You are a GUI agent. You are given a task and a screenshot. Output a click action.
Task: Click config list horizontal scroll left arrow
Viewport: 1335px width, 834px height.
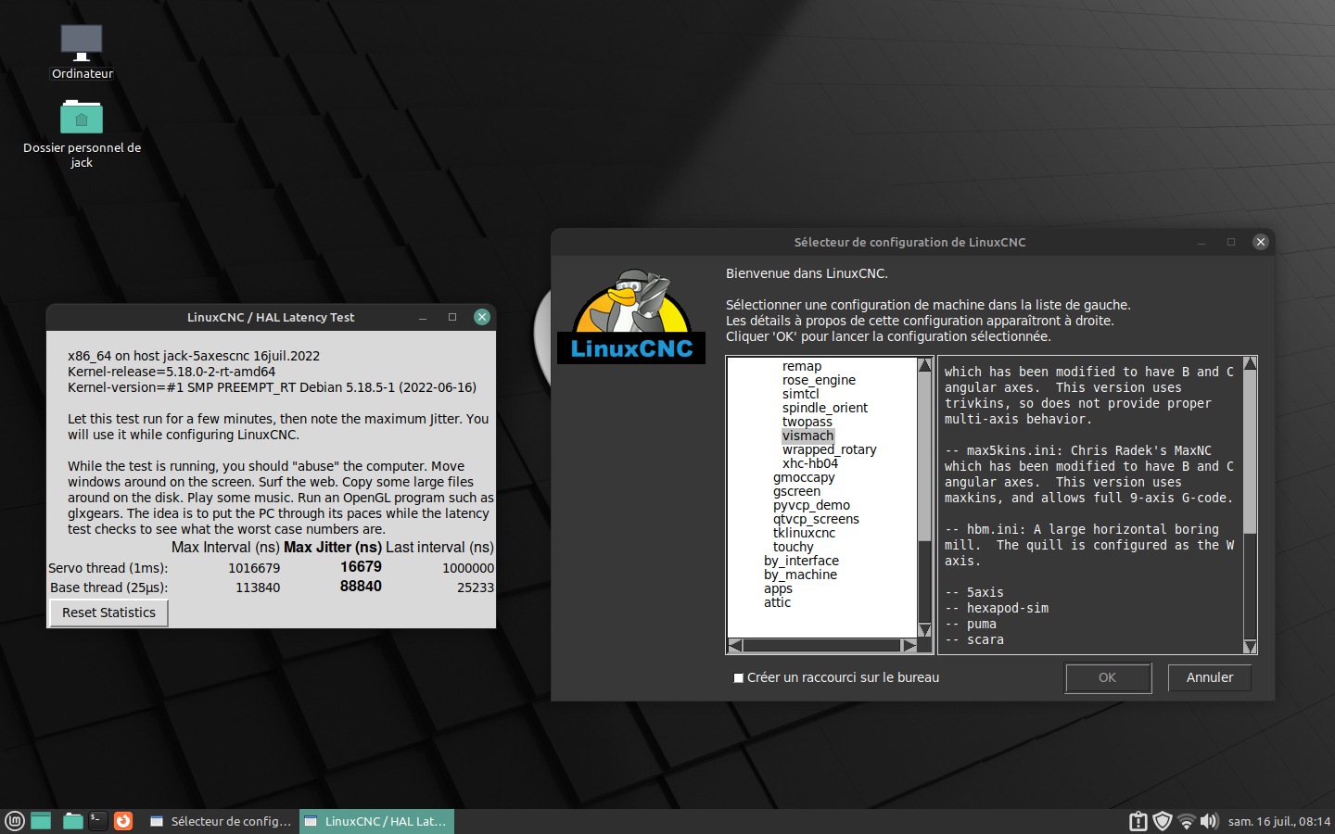(735, 645)
